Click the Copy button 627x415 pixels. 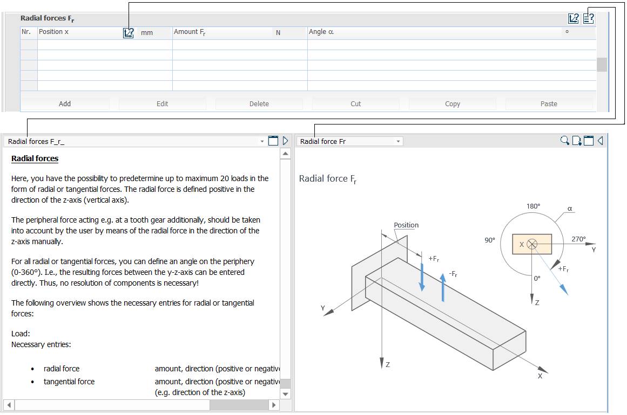[452, 103]
